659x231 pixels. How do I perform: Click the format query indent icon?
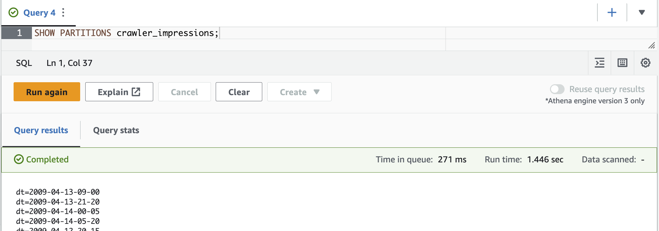pyautogui.click(x=600, y=63)
